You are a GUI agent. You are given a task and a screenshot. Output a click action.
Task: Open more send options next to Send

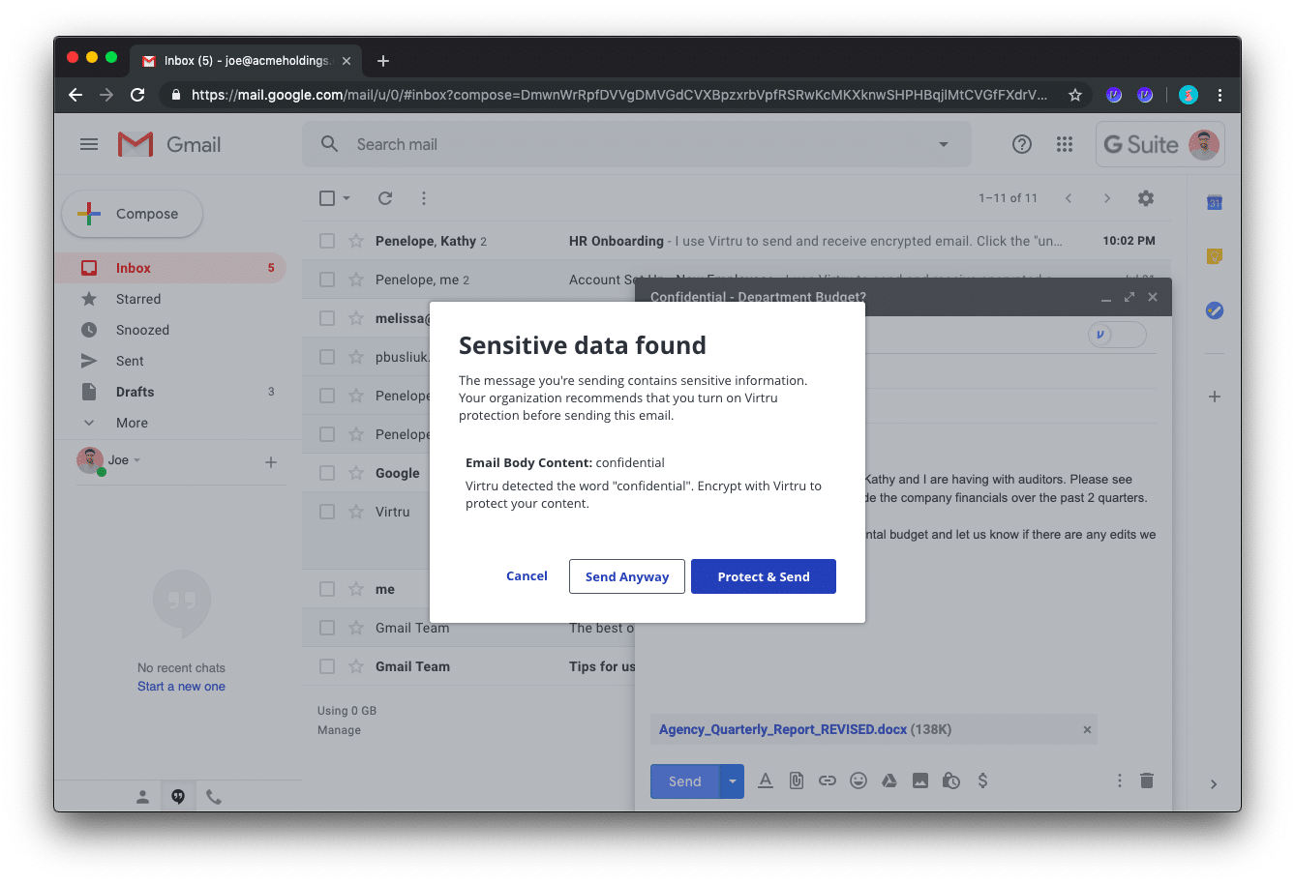pos(732,780)
